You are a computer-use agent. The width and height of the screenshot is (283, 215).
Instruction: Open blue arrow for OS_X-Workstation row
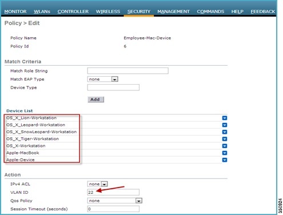click(x=225, y=146)
